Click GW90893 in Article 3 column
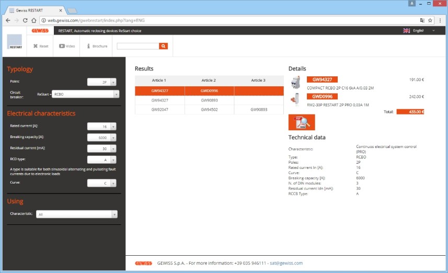 (259, 109)
